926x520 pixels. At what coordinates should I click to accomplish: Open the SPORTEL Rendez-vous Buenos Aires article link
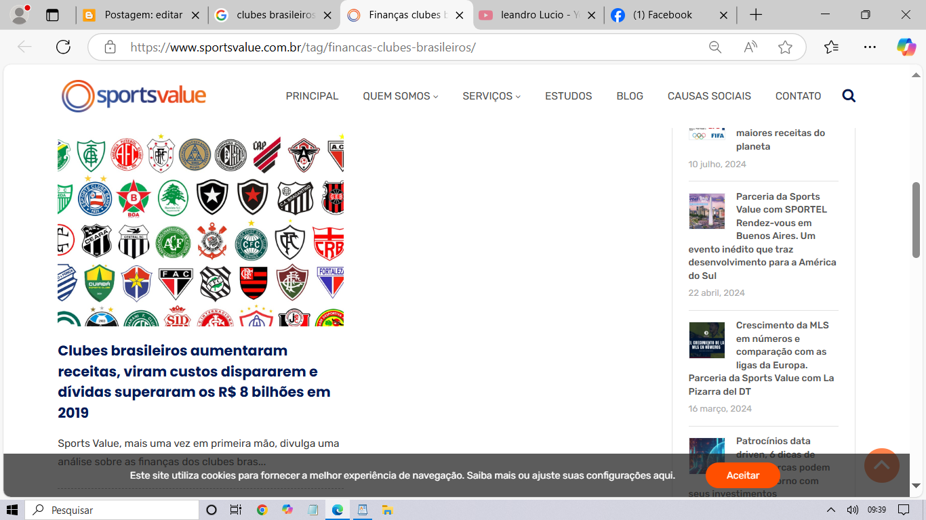[763, 236]
